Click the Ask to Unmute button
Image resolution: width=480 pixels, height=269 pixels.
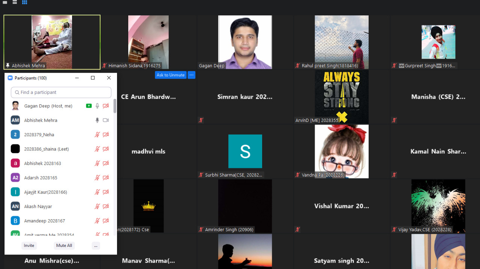[x=171, y=75]
